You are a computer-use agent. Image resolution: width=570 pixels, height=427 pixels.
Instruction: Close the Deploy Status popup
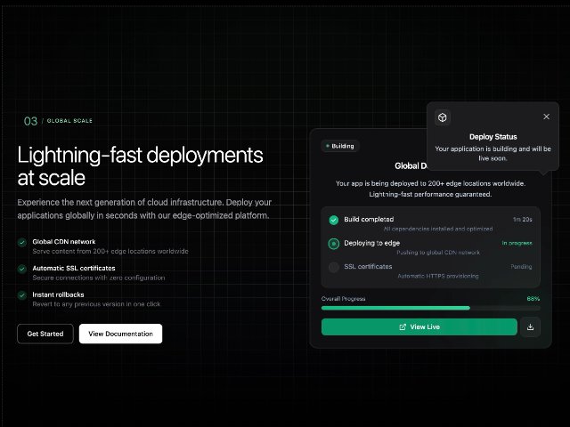coord(546,117)
